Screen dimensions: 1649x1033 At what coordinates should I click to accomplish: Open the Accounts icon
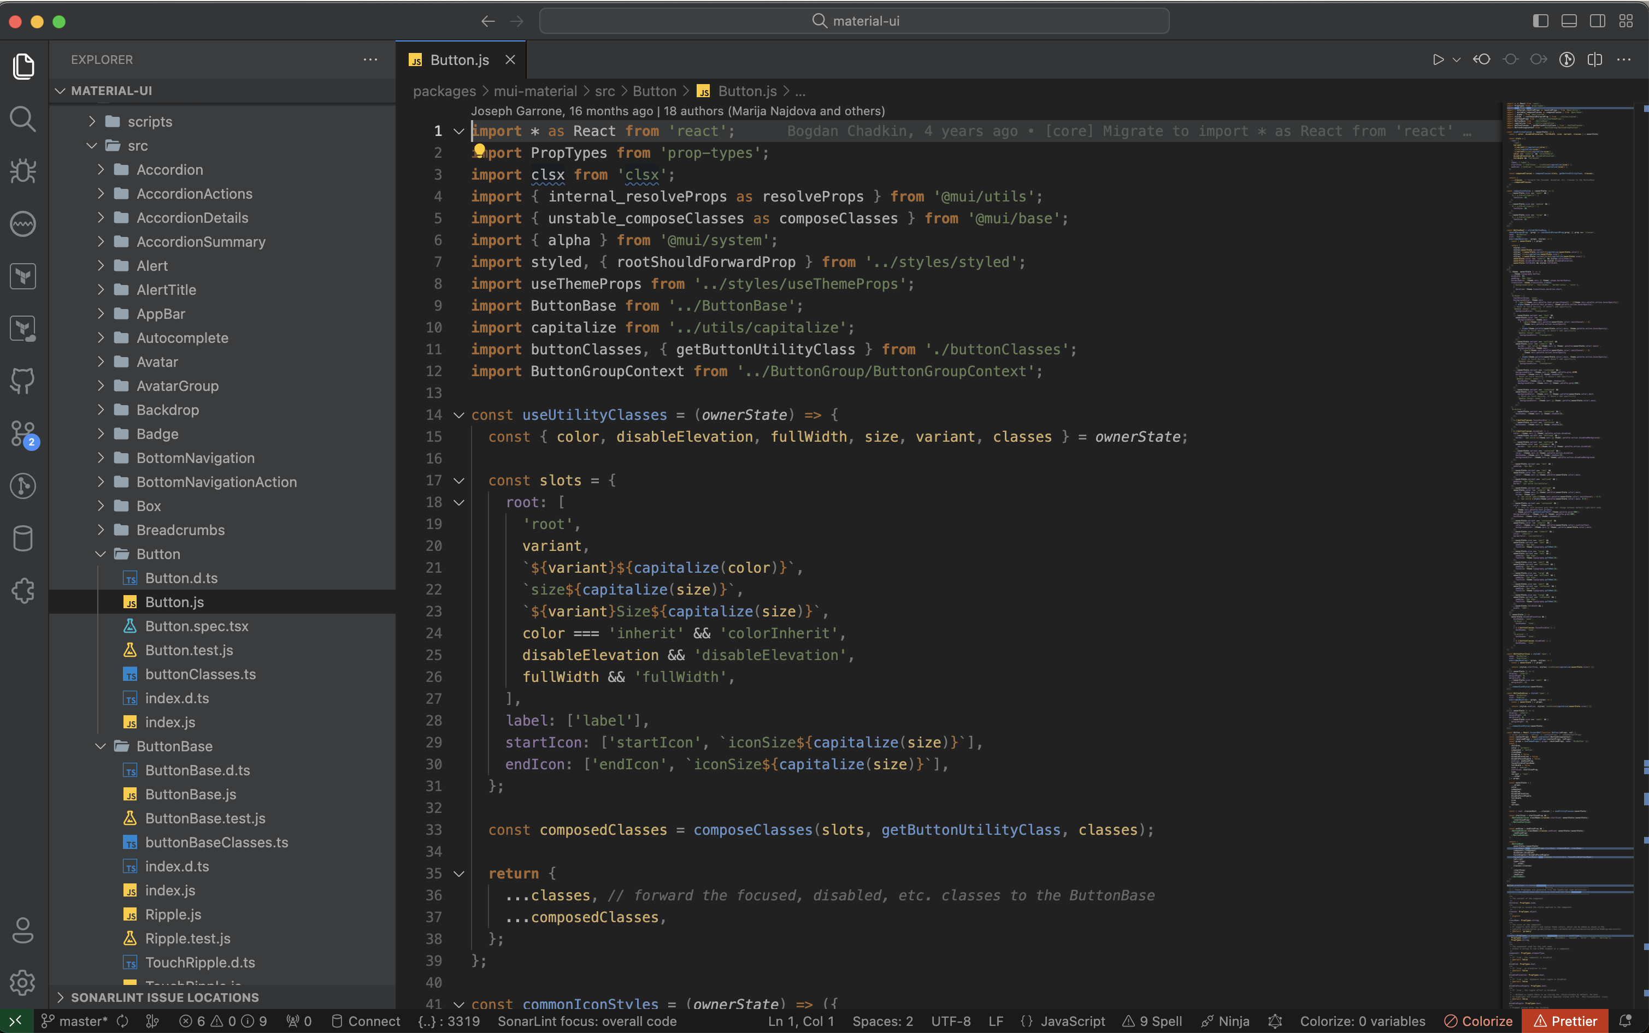pos(23,930)
